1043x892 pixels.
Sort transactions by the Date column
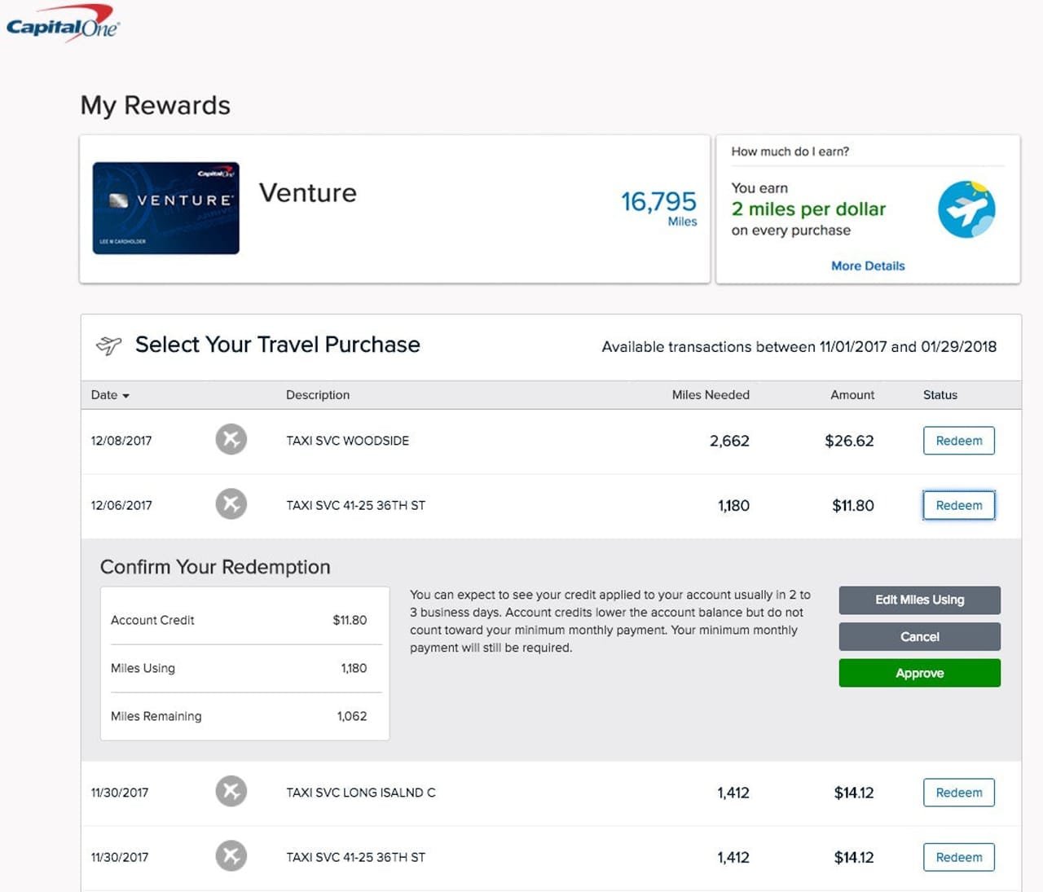click(104, 395)
